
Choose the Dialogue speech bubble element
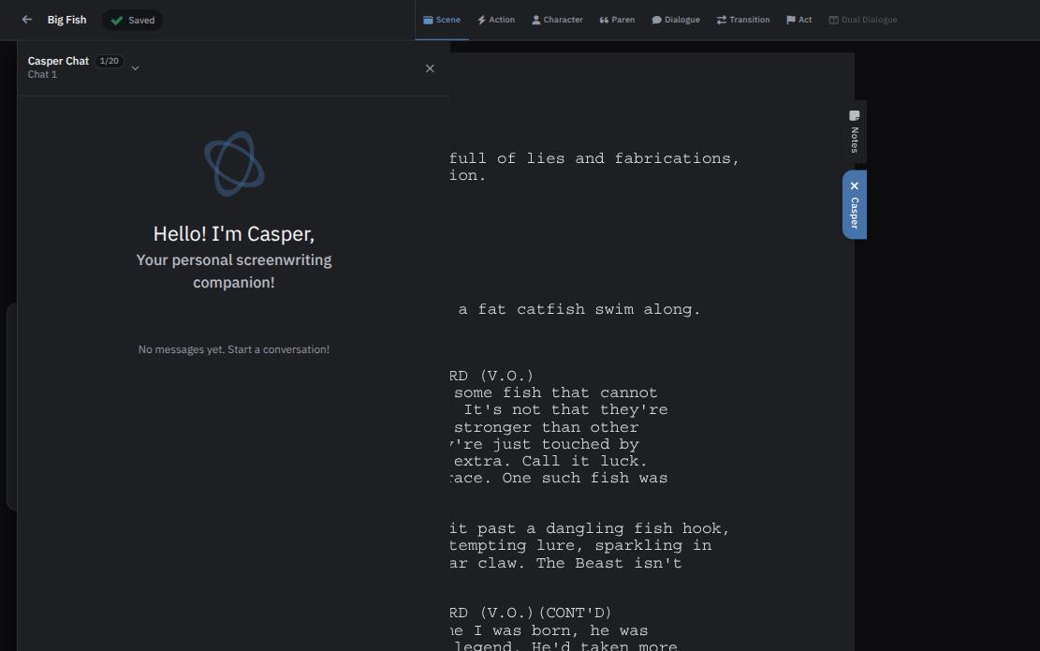676,20
